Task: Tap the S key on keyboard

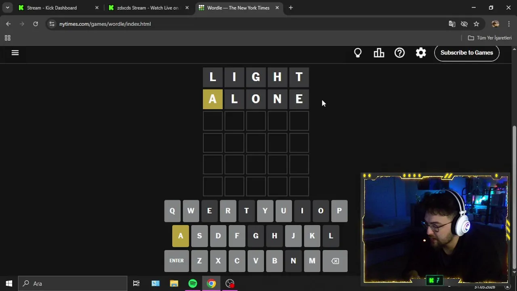Action: click(199, 236)
